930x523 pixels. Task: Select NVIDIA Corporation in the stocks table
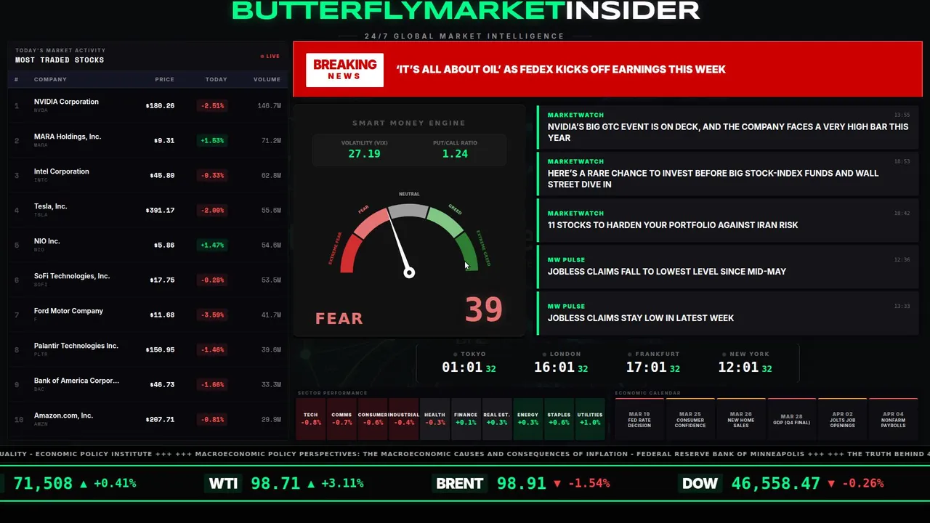[148, 105]
